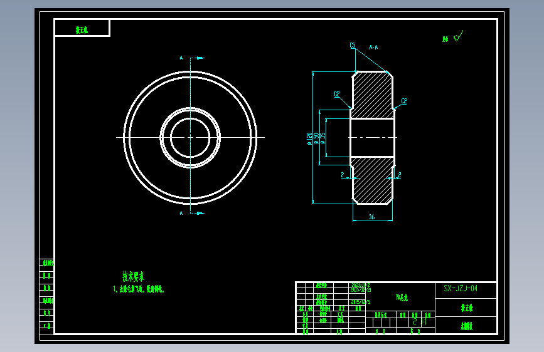Select the 36 width dimension text
Viewport: 544px width, 352px height.
point(371,217)
